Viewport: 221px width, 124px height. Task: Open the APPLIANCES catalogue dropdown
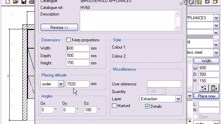tap(217, 18)
